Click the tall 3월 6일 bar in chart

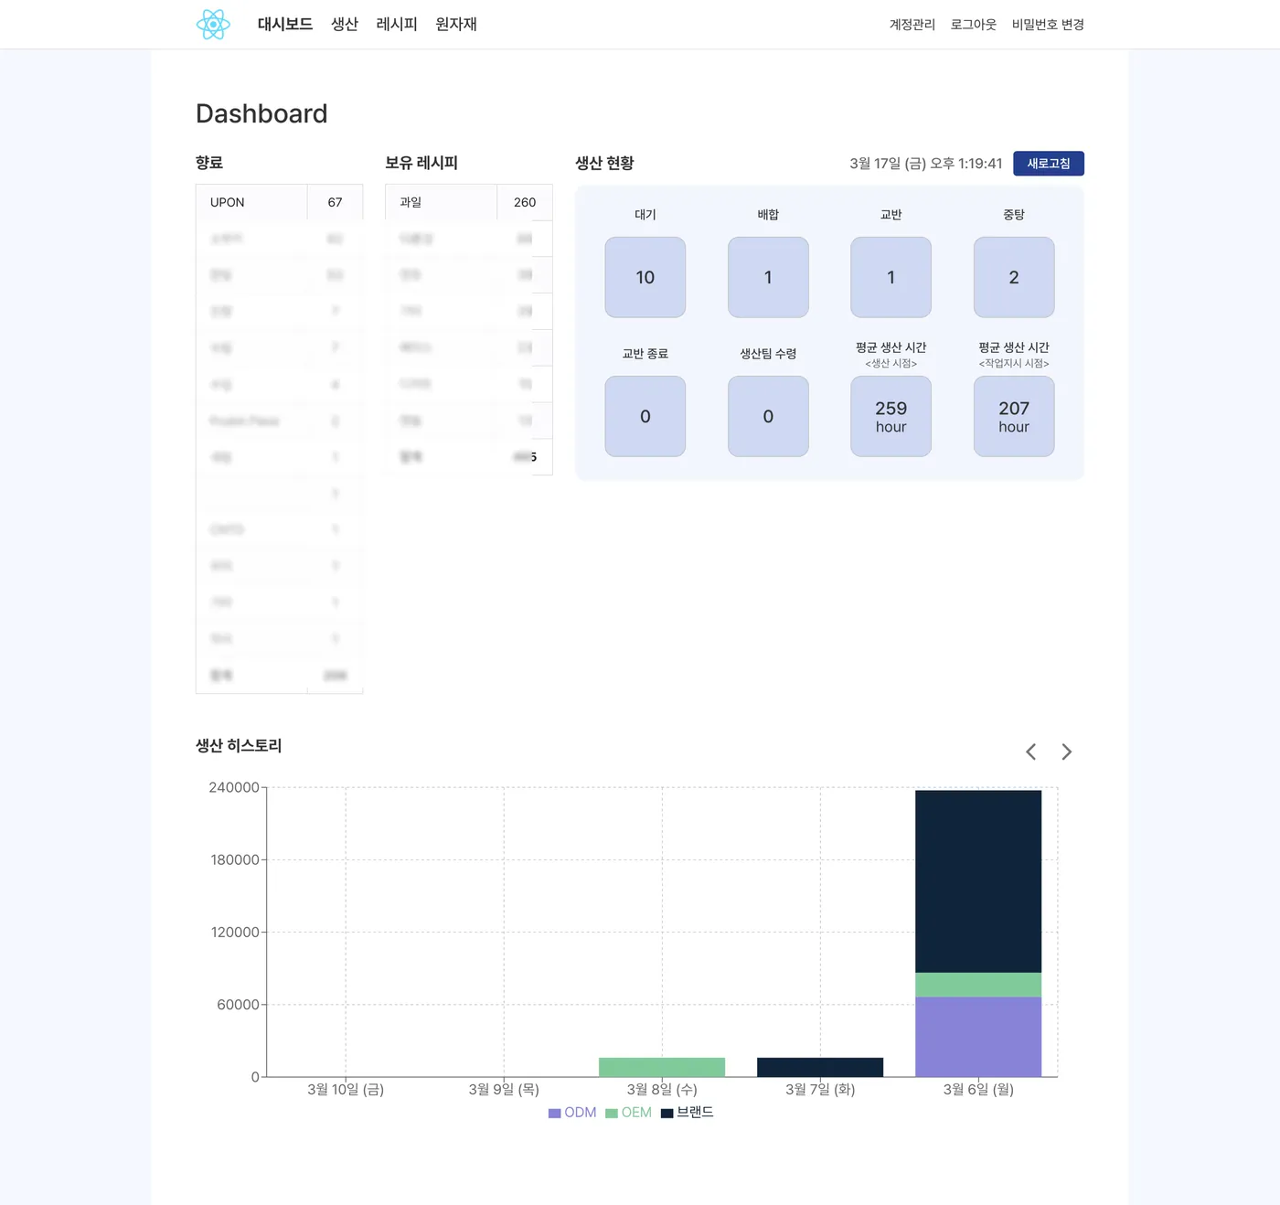click(978, 933)
